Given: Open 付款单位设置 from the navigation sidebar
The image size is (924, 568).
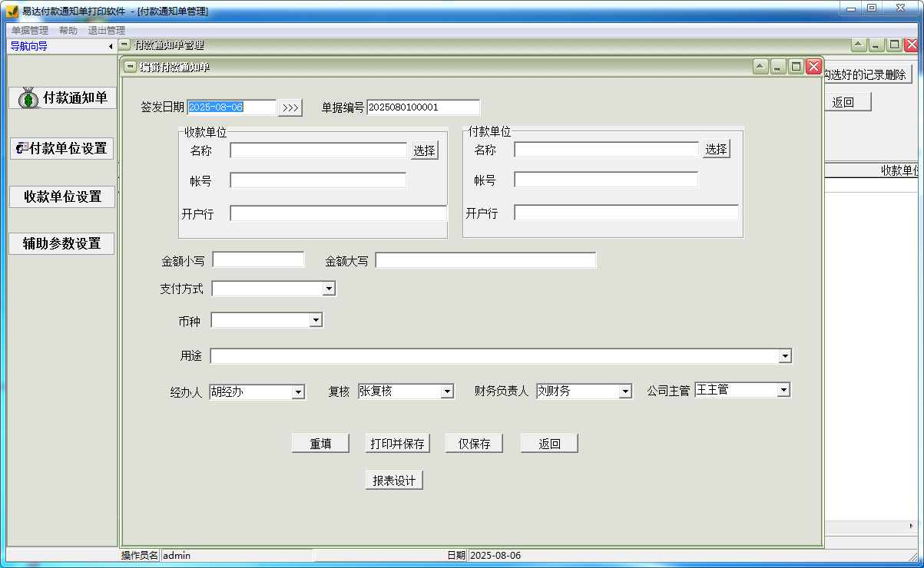Looking at the screenshot, I should (x=61, y=149).
